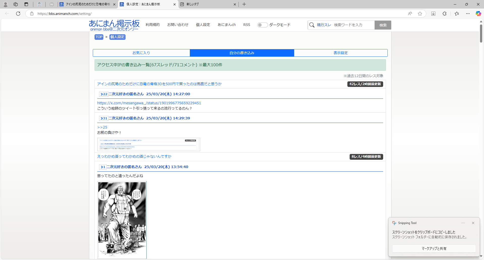This screenshot has height=260, width=484.
Task: Click the ※過去12日間のレス対象 note
Action: click(363, 76)
